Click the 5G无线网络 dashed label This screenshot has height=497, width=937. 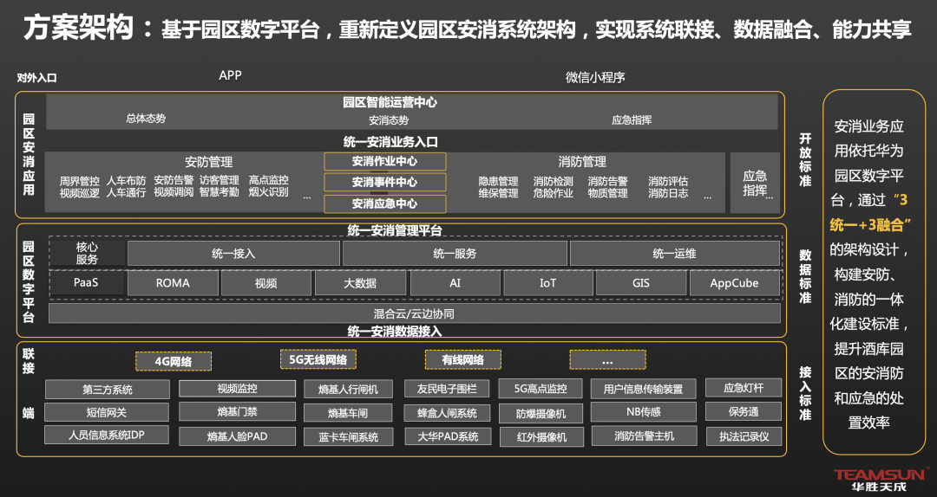click(x=318, y=359)
